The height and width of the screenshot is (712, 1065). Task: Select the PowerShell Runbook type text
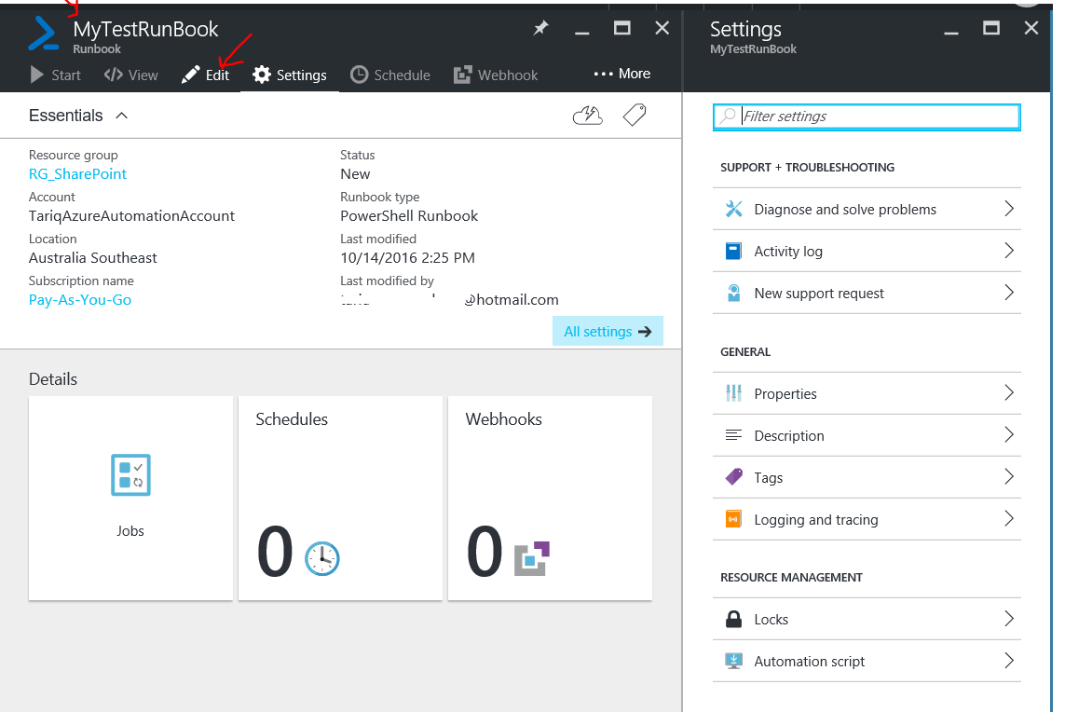[409, 216]
